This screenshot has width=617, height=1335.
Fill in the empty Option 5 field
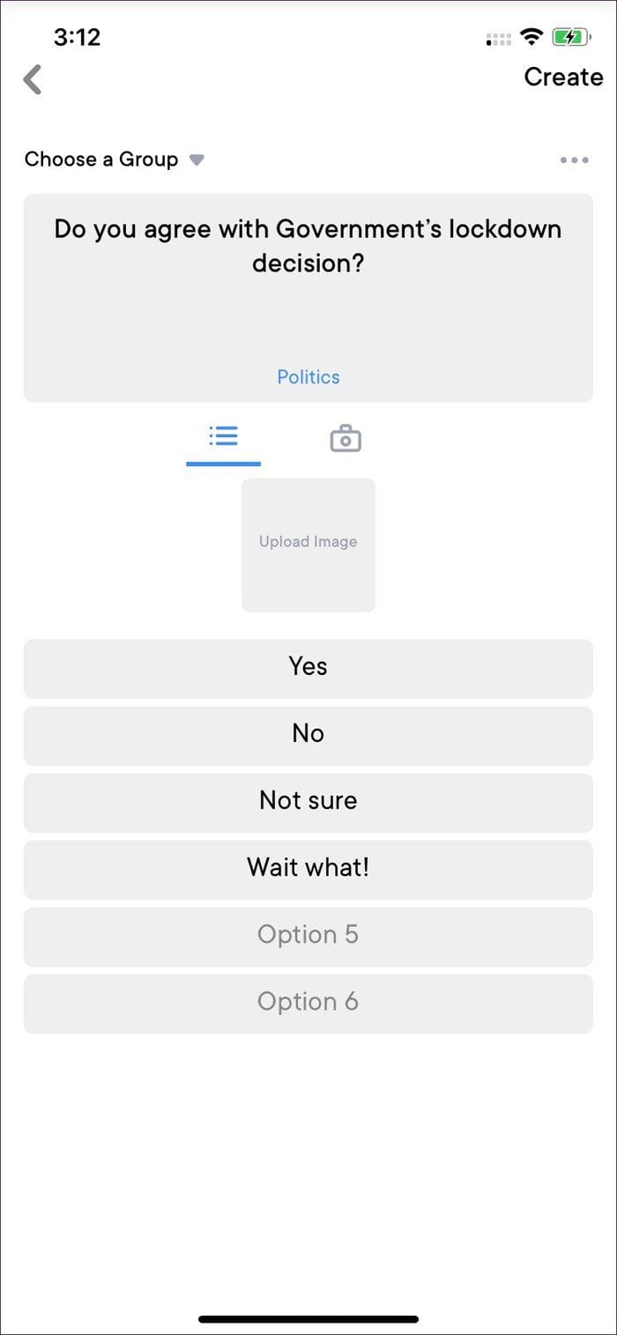point(308,937)
